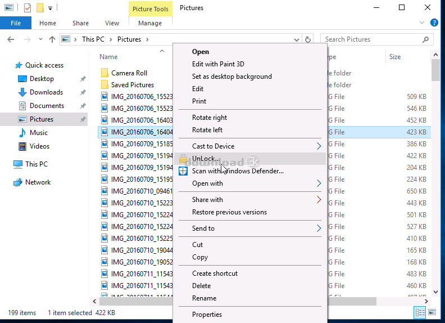Open Desktop in the navigation pane
445x323 pixels.
point(42,78)
